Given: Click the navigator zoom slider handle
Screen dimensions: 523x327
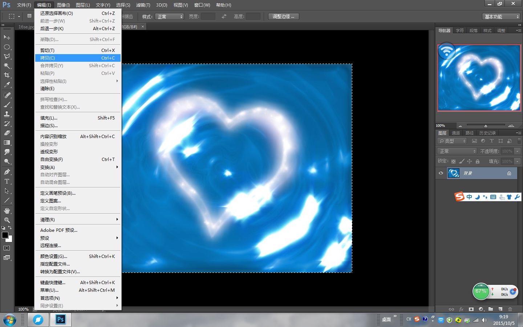Looking at the screenshot, I should 486,126.
